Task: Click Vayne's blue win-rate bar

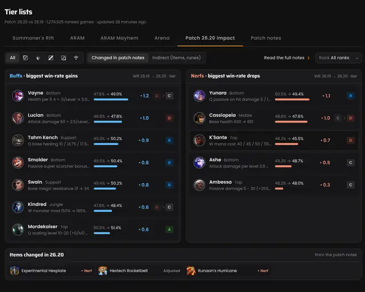Action: tap(111, 99)
